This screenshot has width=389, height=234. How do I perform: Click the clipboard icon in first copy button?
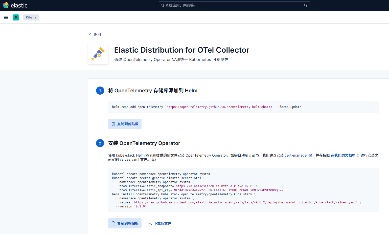pos(113,124)
